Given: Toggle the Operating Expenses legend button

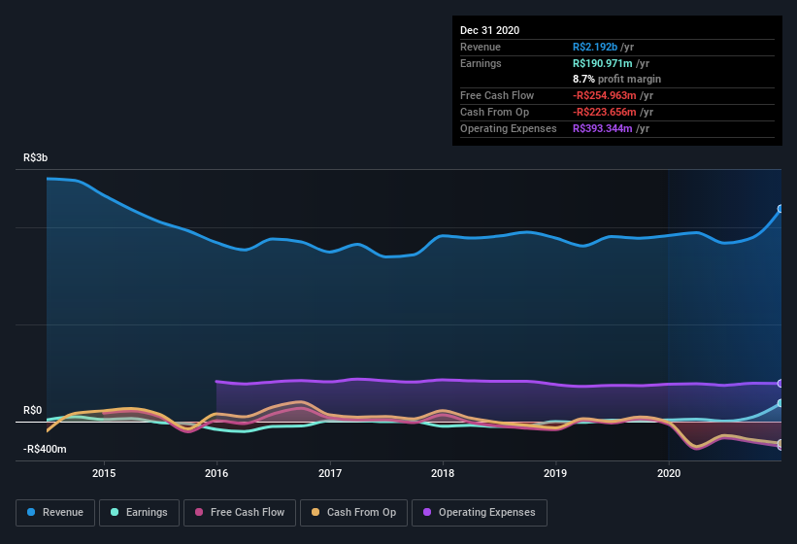Looking at the screenshot, I should pyautogui.click(x=480, y=513).
